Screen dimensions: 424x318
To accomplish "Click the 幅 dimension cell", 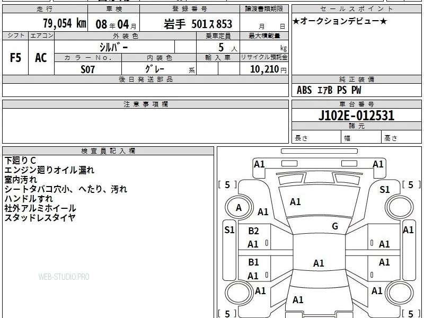I will tap(361, 137).
